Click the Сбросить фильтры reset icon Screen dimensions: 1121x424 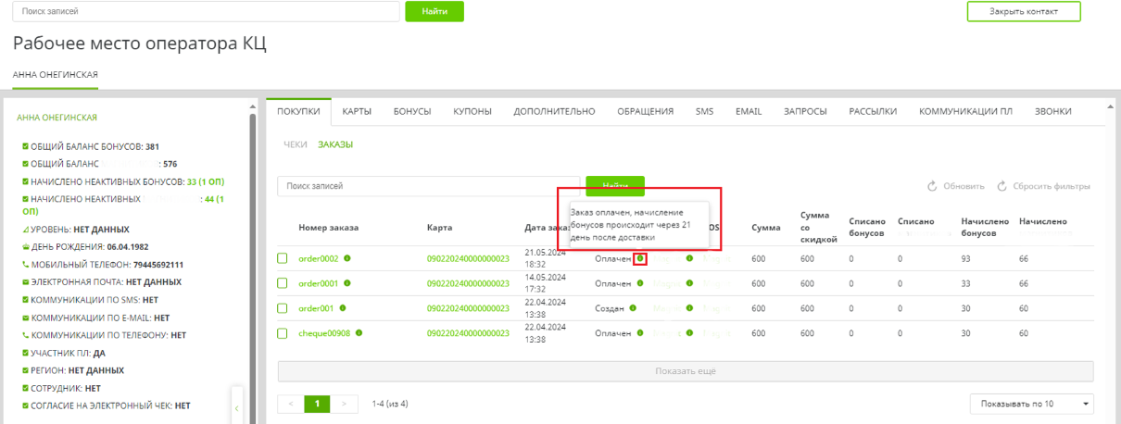1001,186
